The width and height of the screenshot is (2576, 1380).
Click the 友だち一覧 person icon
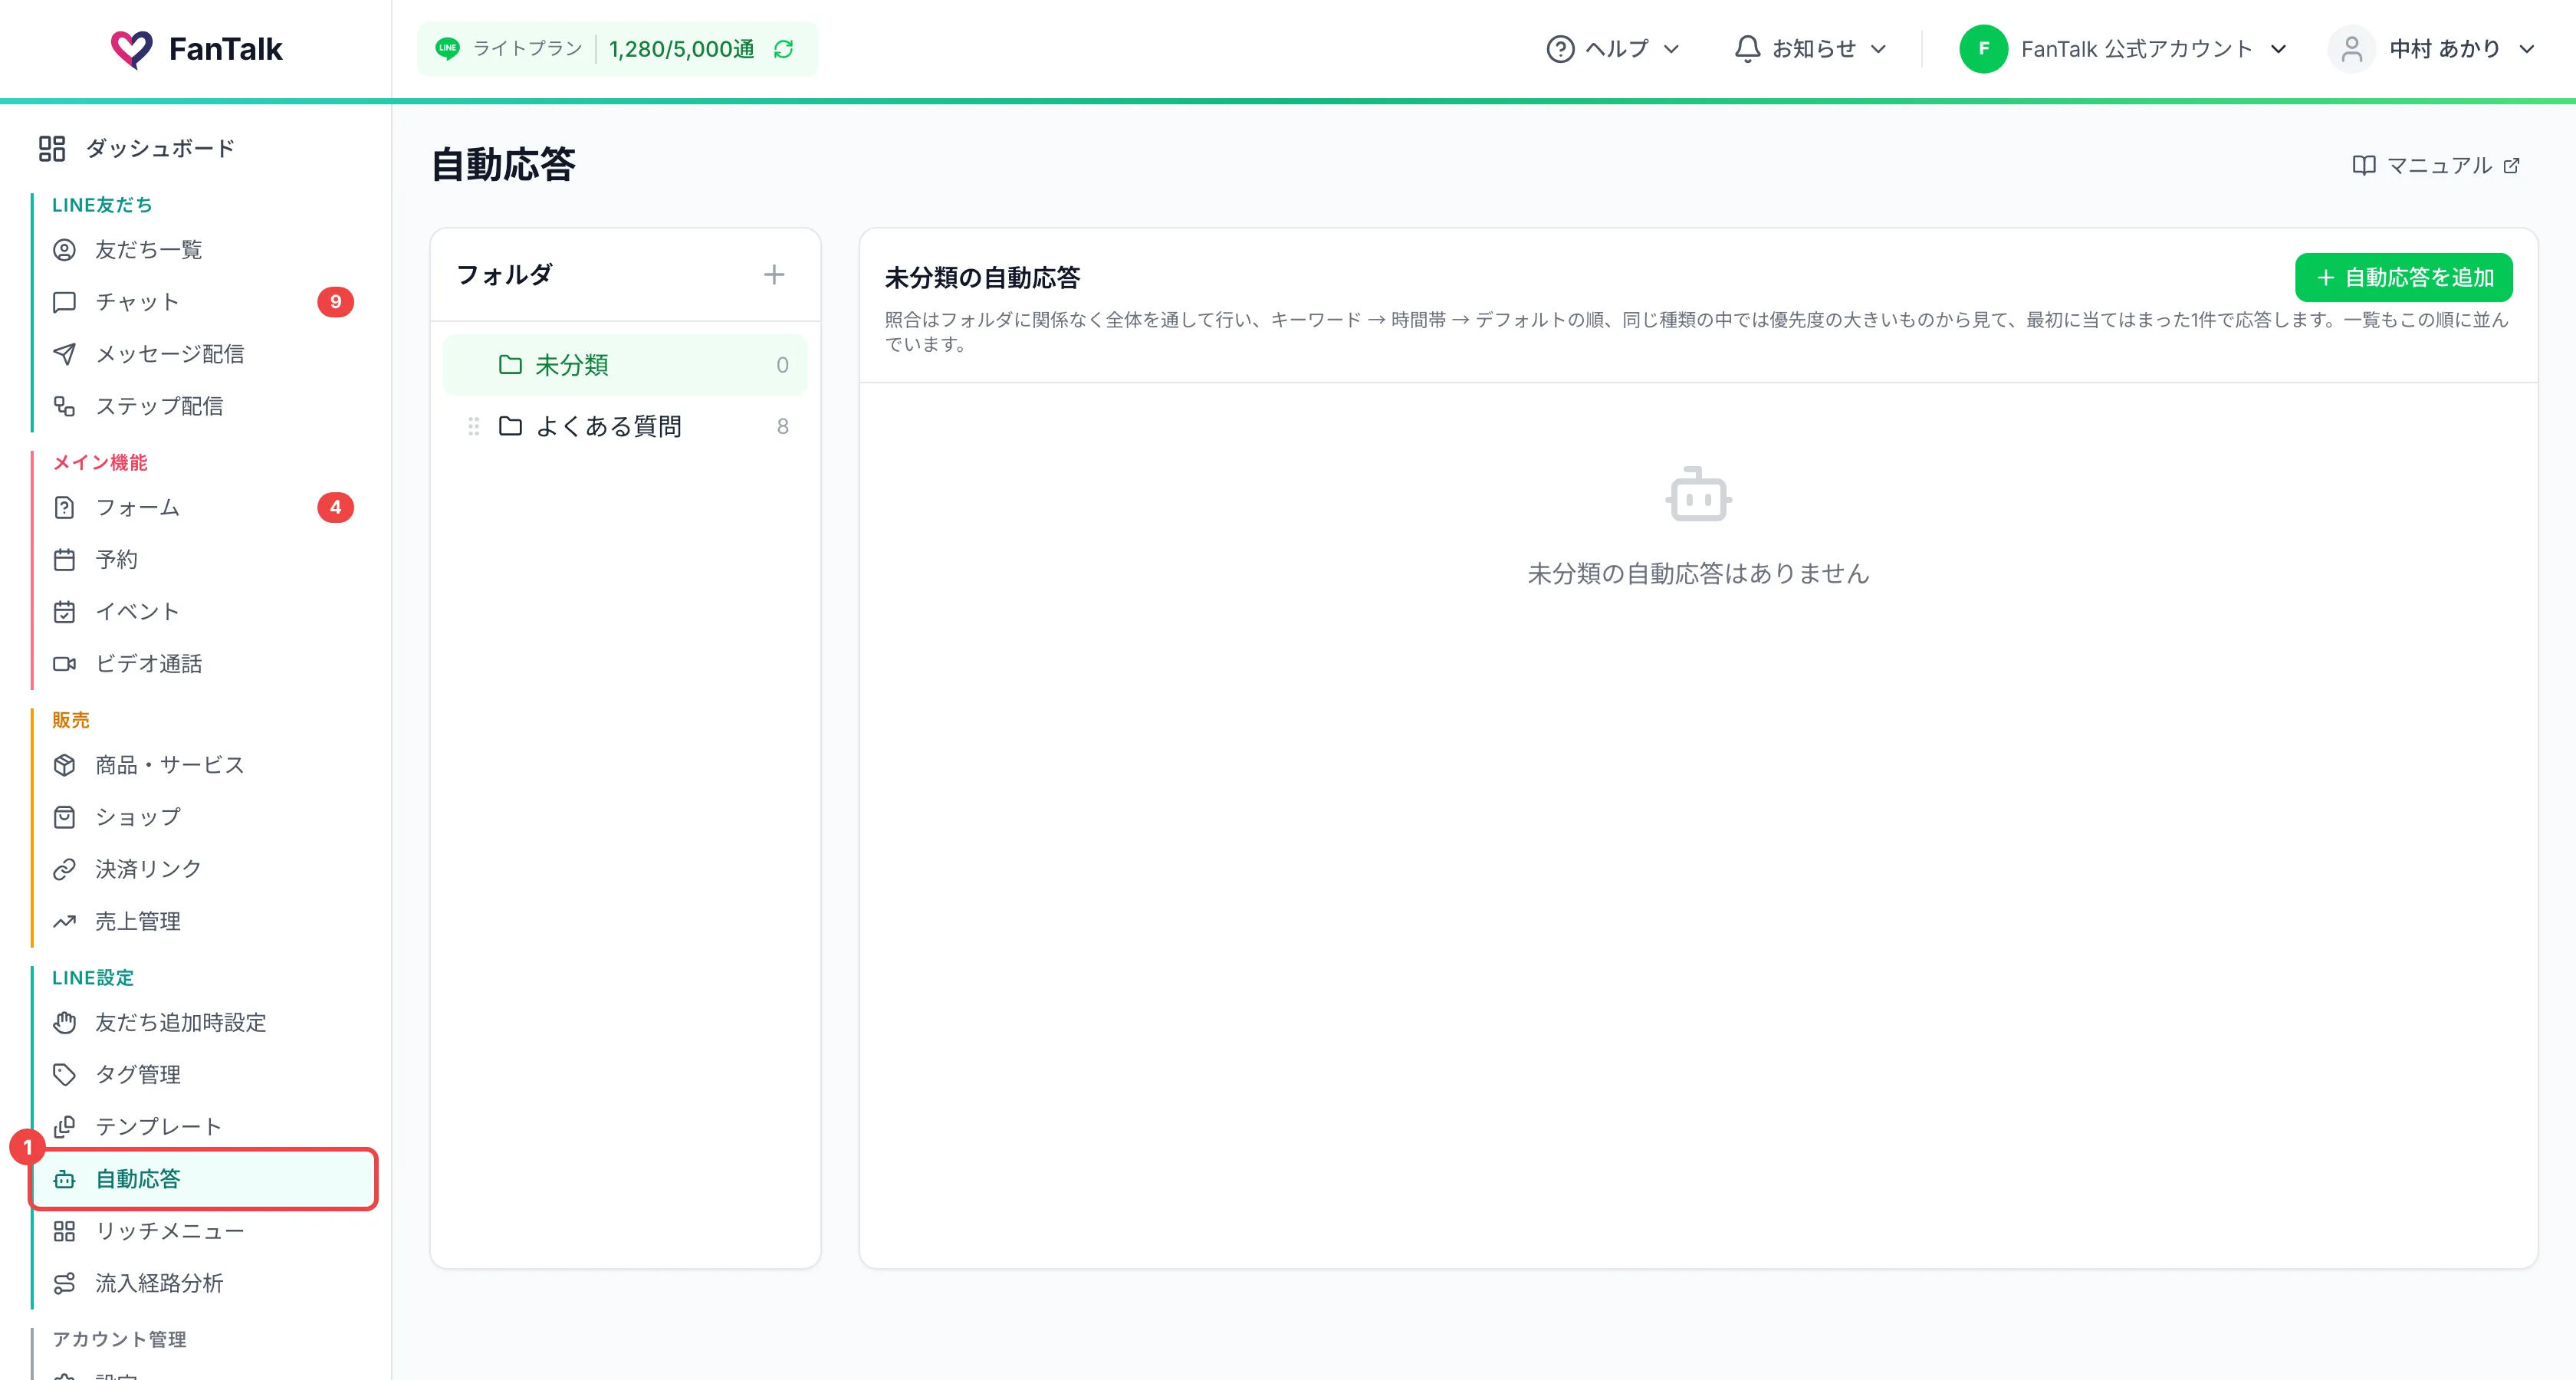[x=64, y=250]
